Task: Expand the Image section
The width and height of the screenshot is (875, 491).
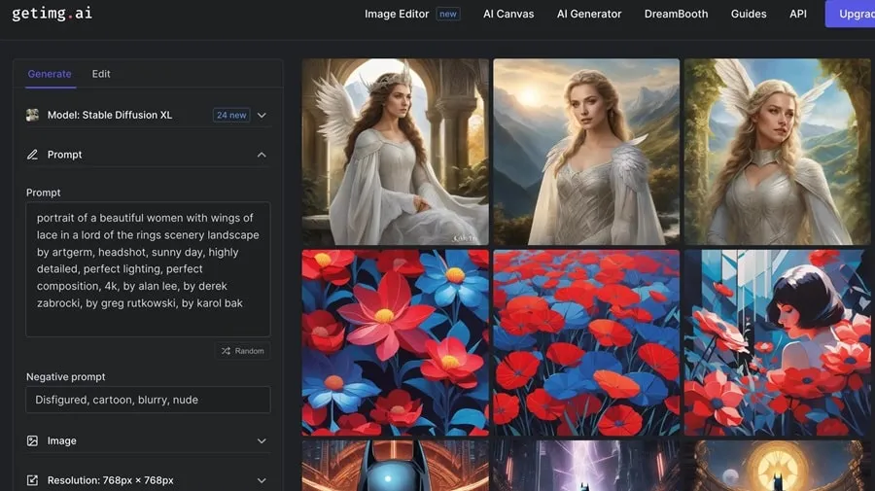Action: click(x=262, y=440)
